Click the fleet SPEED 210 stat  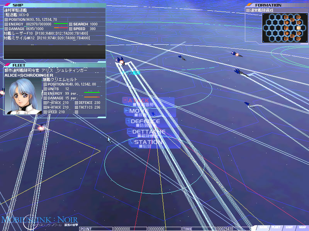point(54,112)
